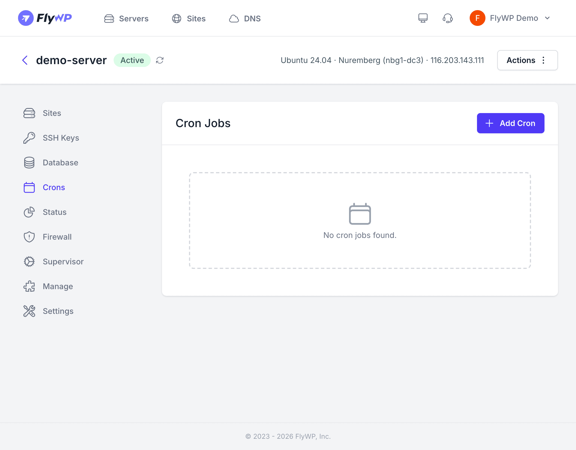Screen dimensions: 576x450
Task: Click the Crons calendar icon in sidebar
Action: (x=29, y=187)
